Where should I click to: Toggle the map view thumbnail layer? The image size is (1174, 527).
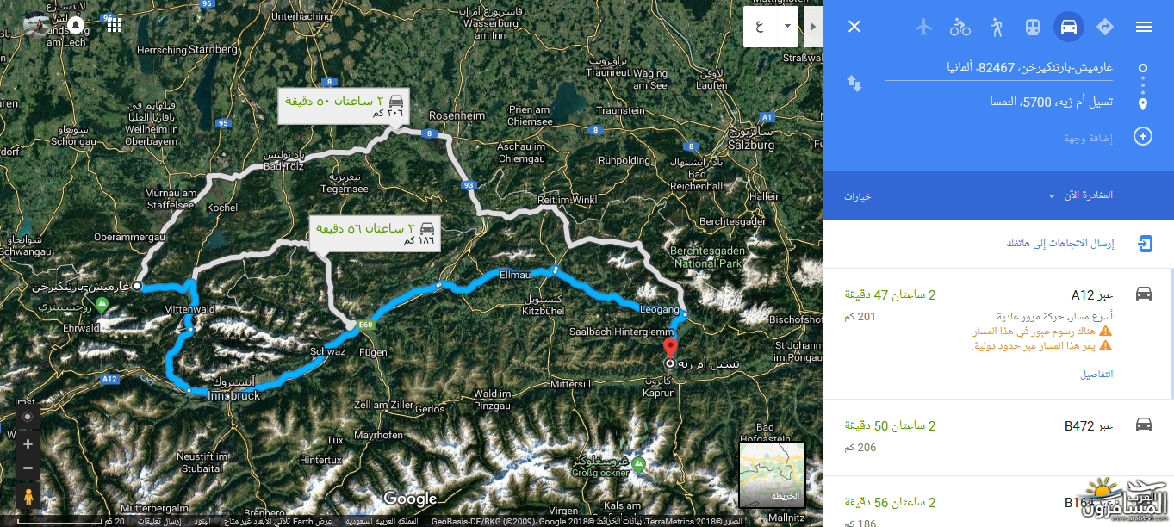point(772,474)
